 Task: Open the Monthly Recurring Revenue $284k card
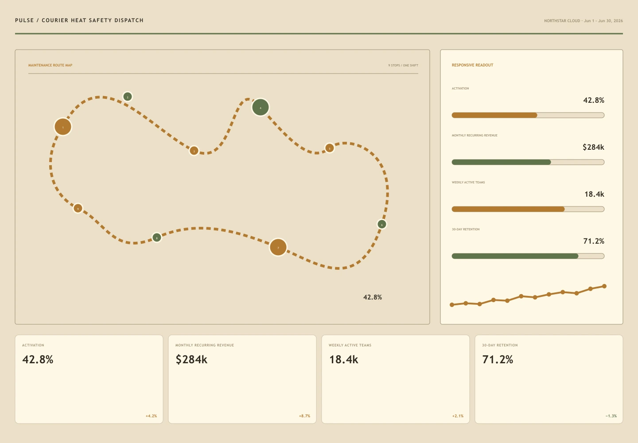242,379
